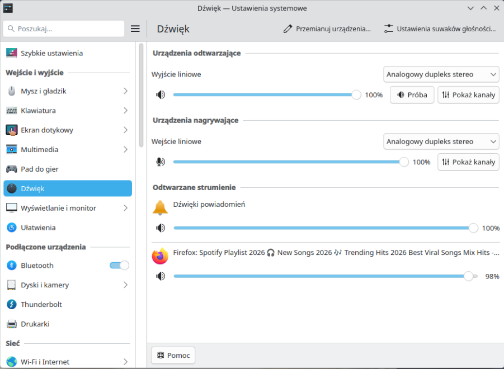
Task: Expand the Mysz i gładzik category
Action: (x=125, y=91)
